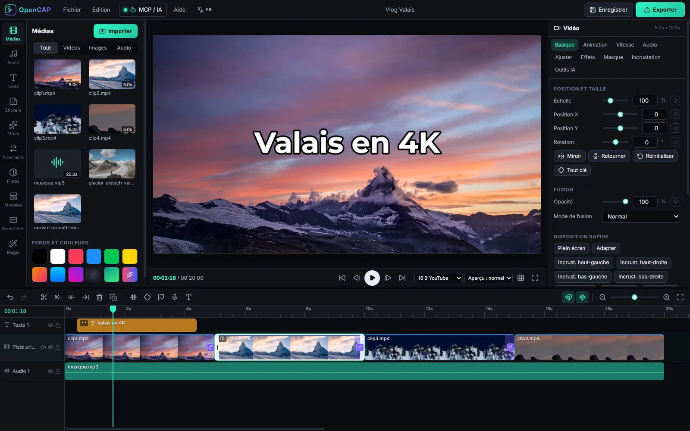Open the Transitions sidebar panel
The image size is (690, 431).
[x=13, y=152]
